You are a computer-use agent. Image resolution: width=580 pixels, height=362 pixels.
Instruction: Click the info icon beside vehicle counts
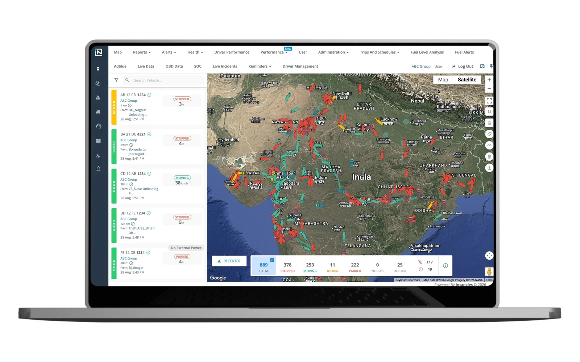pyautogui.click(x=446, y=266)
